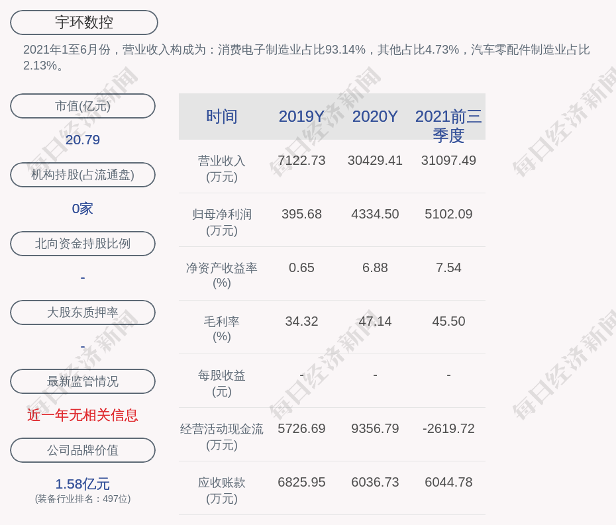Select cash flow value -2619.72
The height and width of the screenshot is (525, 616).
click(448, 428)
